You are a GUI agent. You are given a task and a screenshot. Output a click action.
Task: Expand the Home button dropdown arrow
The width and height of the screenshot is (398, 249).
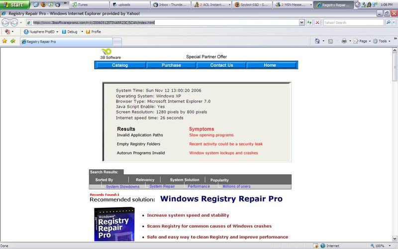[323, 41]
